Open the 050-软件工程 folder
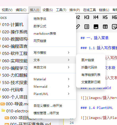The width and height of the screenshot is (117, 125). [x=15, y=53]
